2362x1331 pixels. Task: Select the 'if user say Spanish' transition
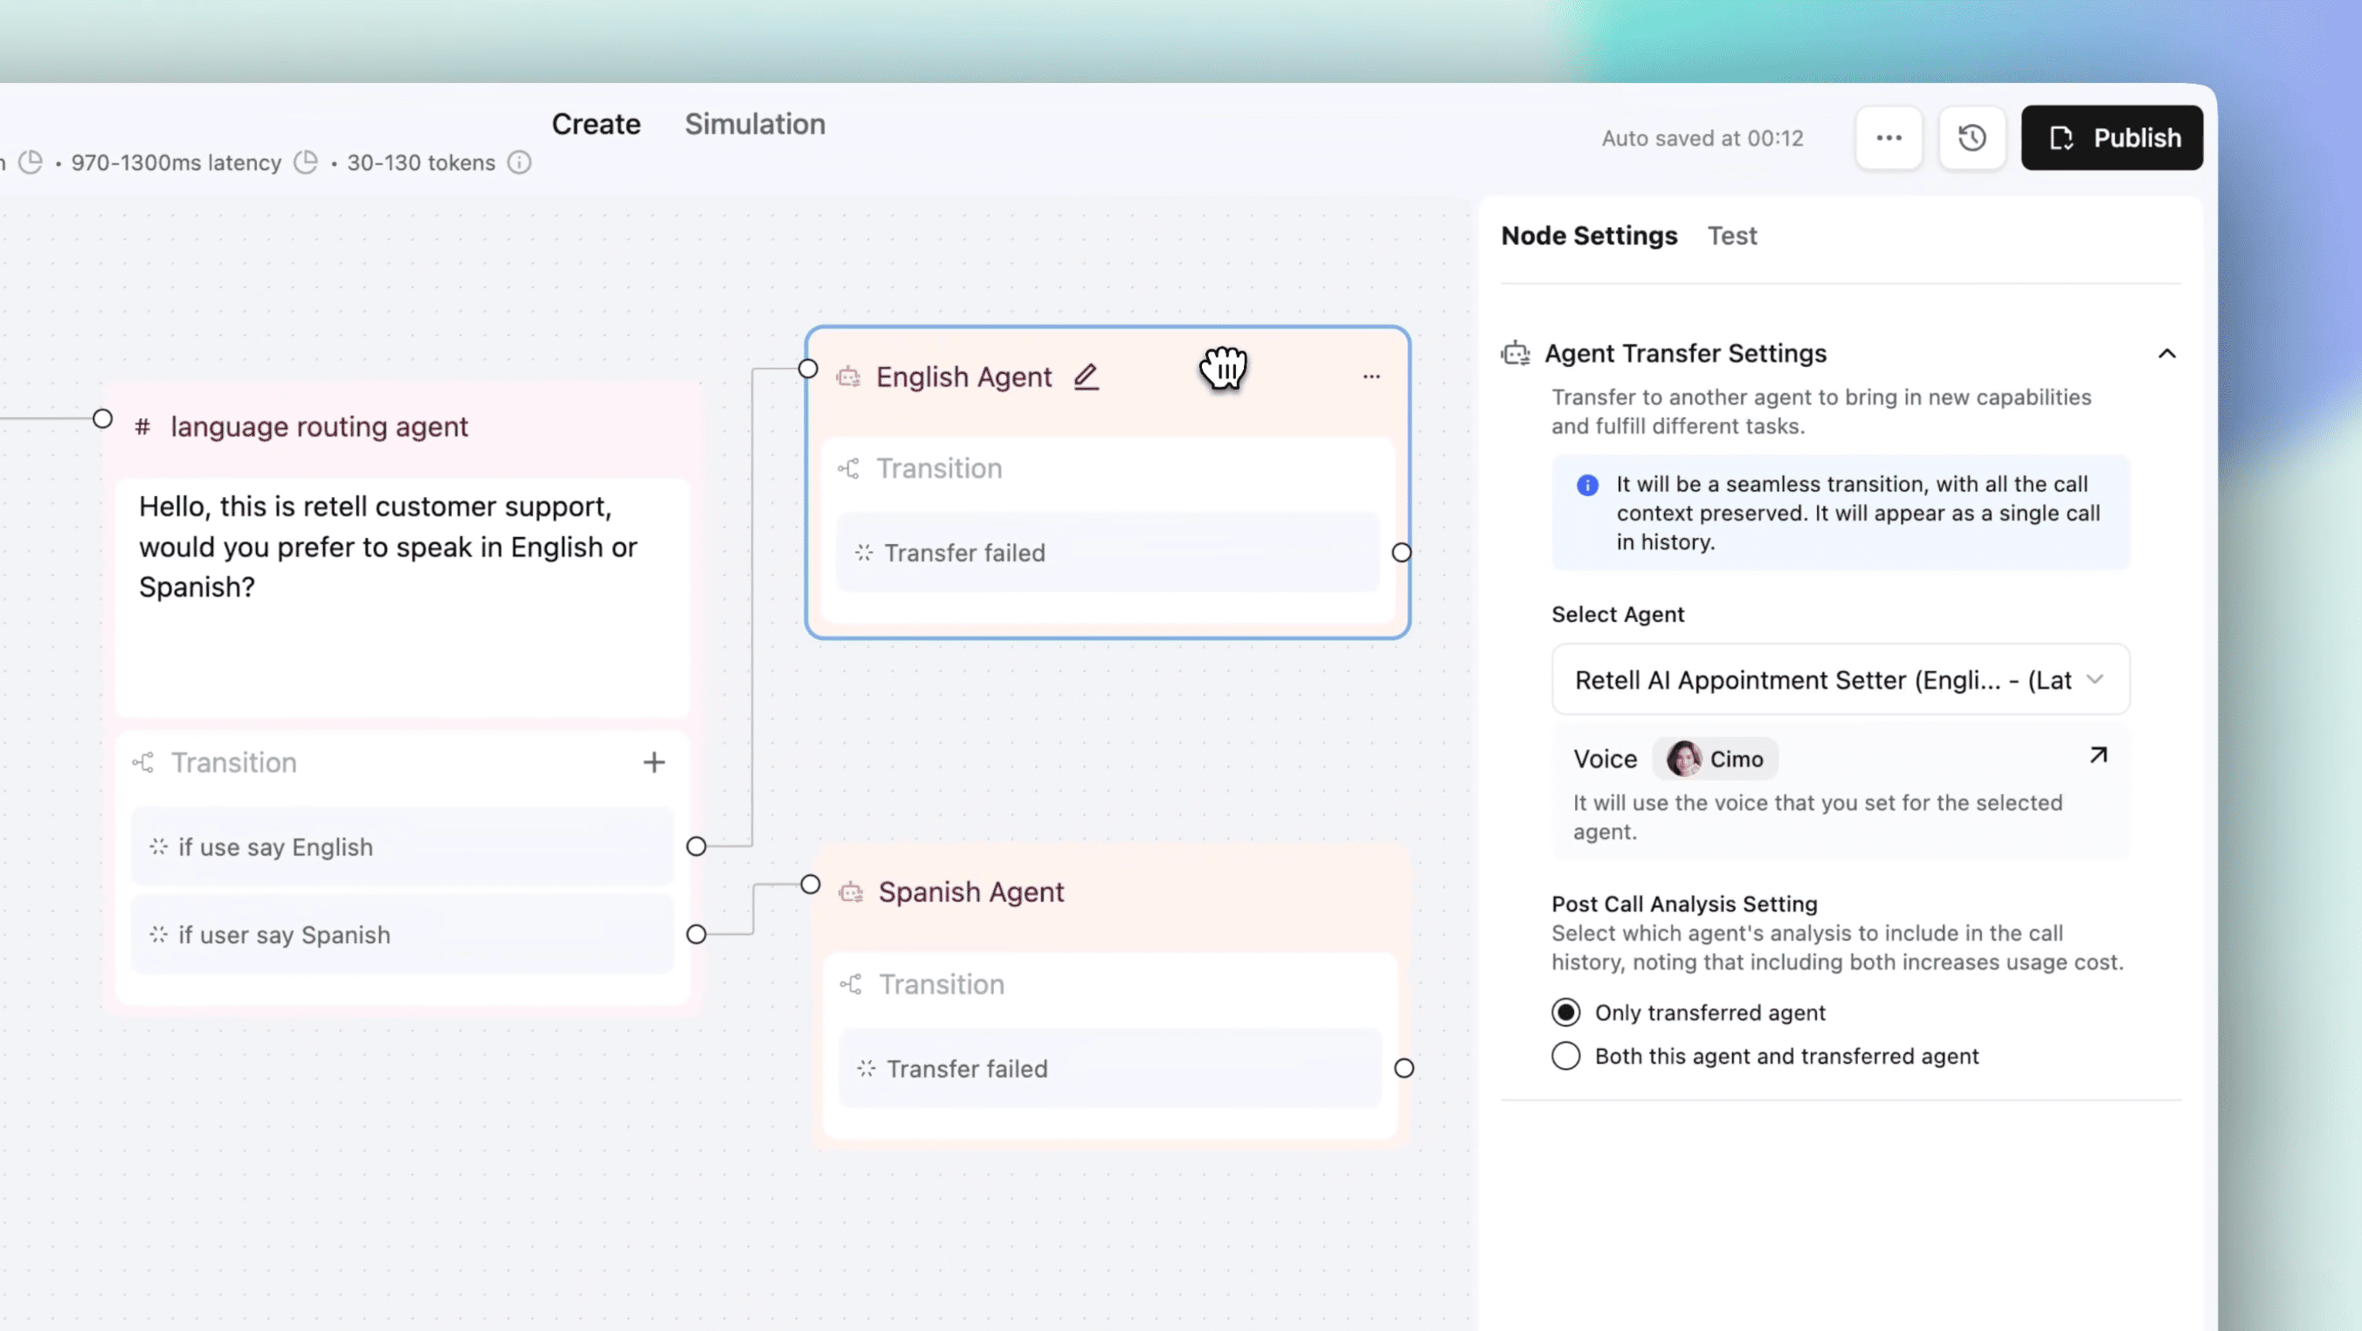click(403, 935)
